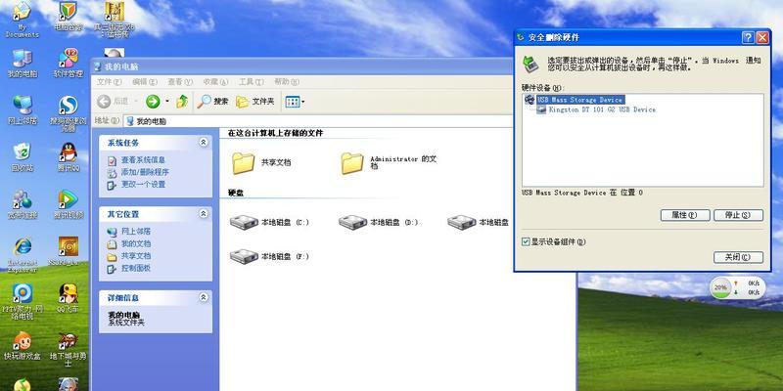Click the 控制面板 link
Viewport: 783px width, 391px height.
click(136, 268)
